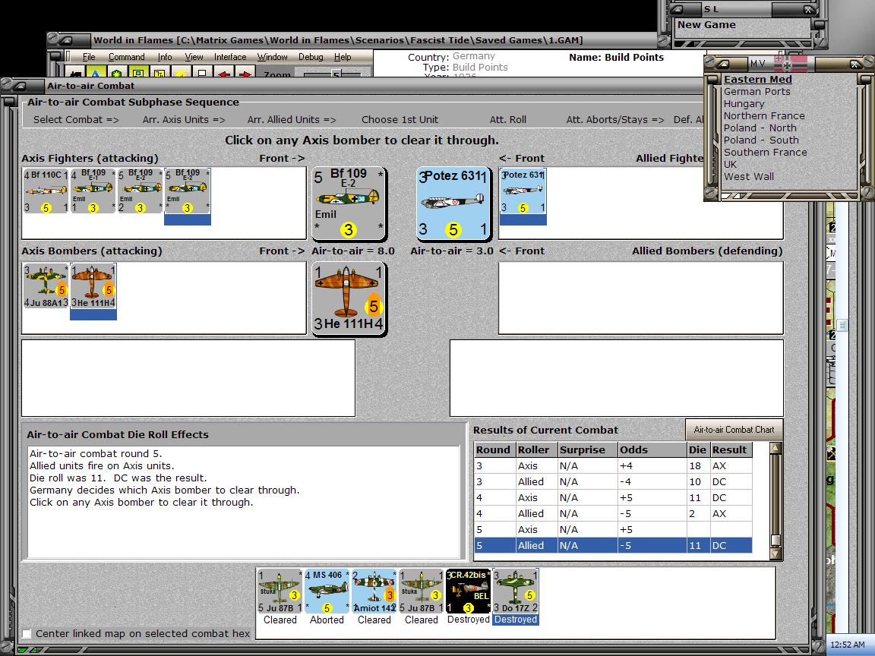Screen dimensions: 875x656
Task: Open the Info menu
Action: pos(165,57)
